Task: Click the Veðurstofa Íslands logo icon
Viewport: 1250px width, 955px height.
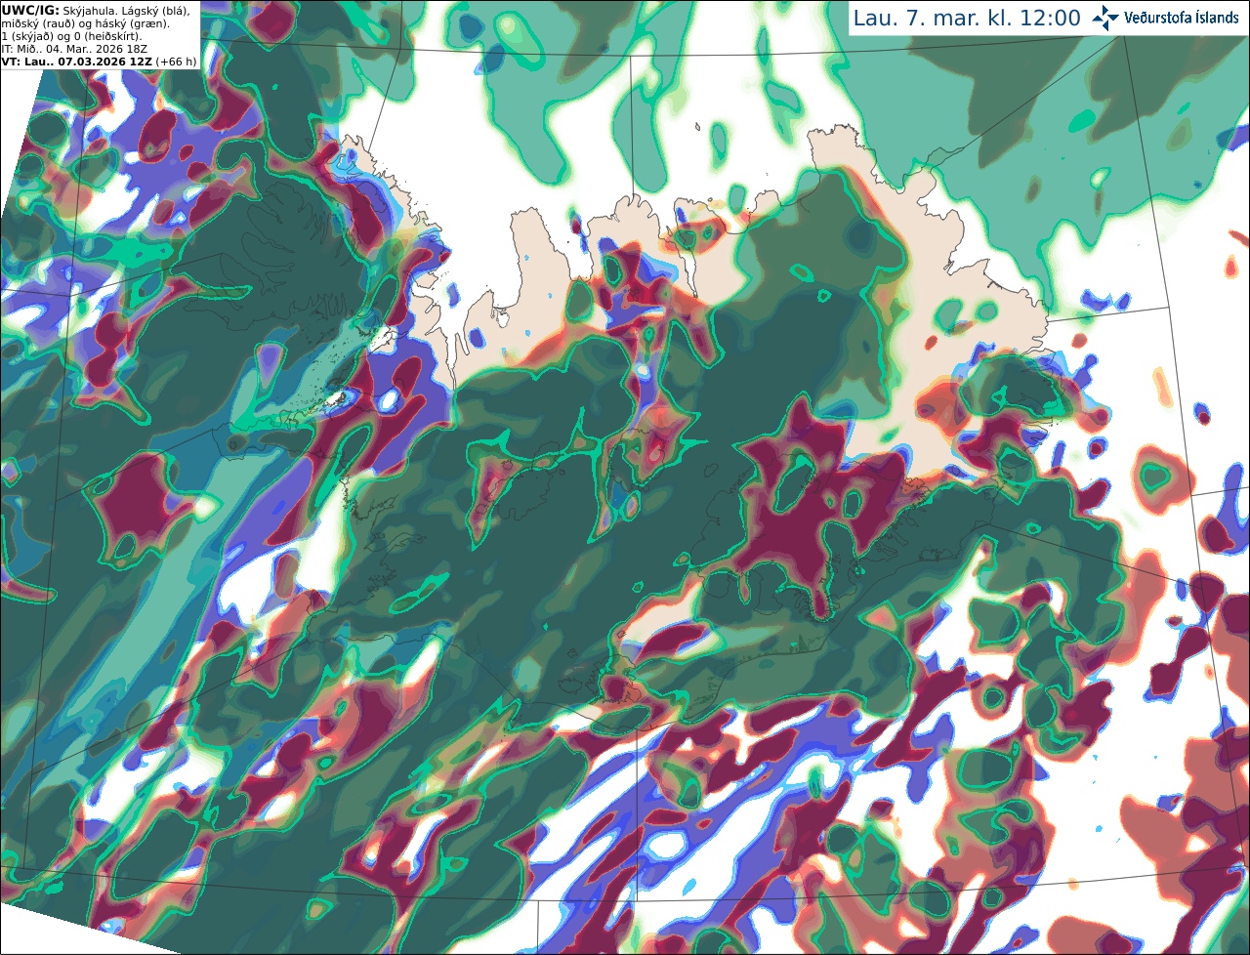Action: coord(1105,18)
